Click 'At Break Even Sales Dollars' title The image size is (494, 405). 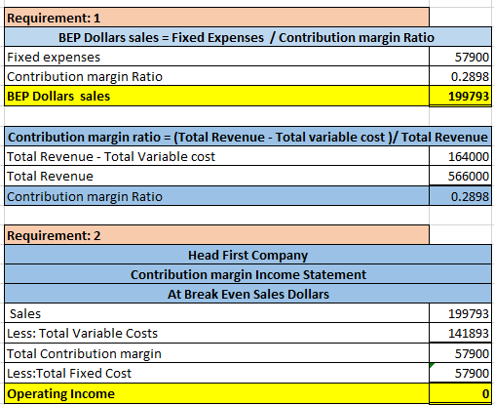coord(248,294)
